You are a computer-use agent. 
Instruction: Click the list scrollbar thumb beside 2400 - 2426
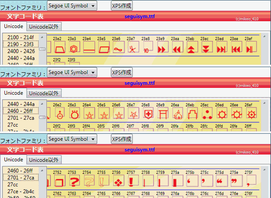(43, 49)
